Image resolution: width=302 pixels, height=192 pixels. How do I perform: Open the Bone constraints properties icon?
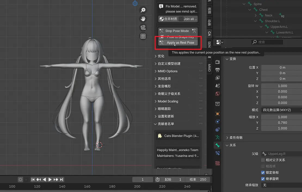click(x=217, y=153)
